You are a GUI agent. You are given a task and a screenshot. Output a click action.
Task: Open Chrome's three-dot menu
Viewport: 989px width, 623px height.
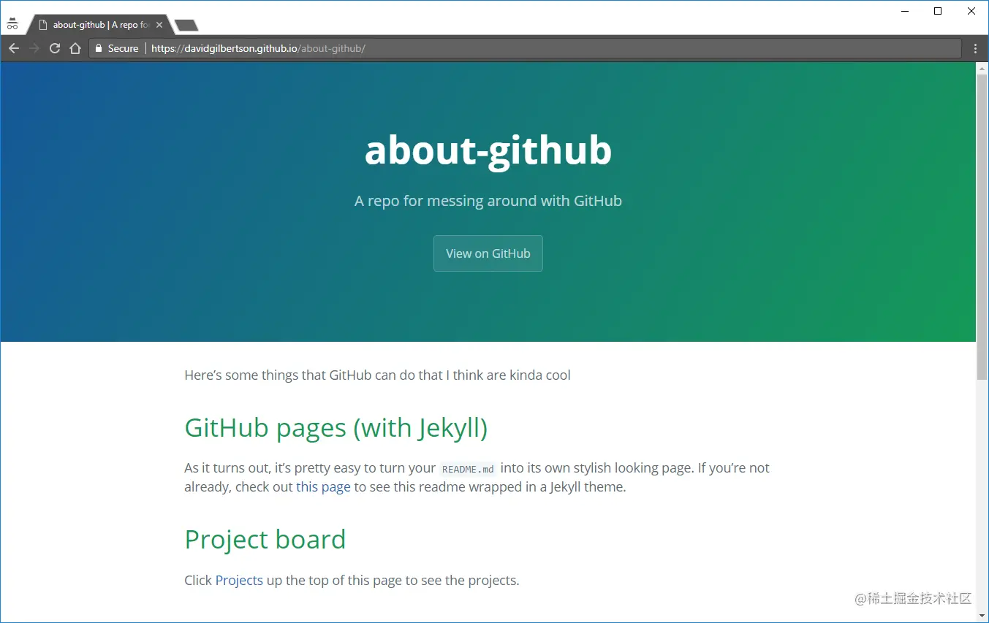coord(976,48)
